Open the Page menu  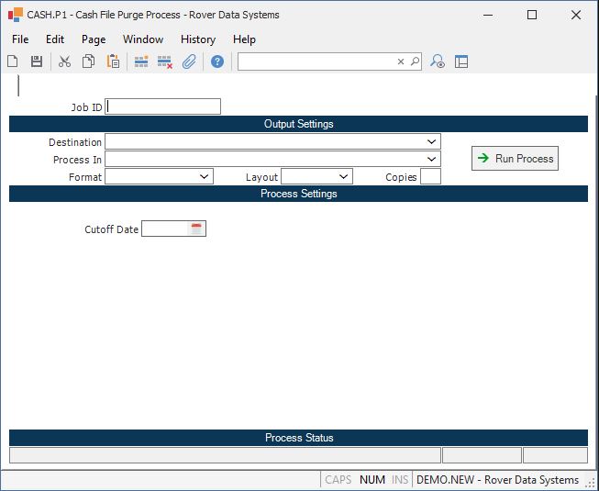[x=93, y=39]
